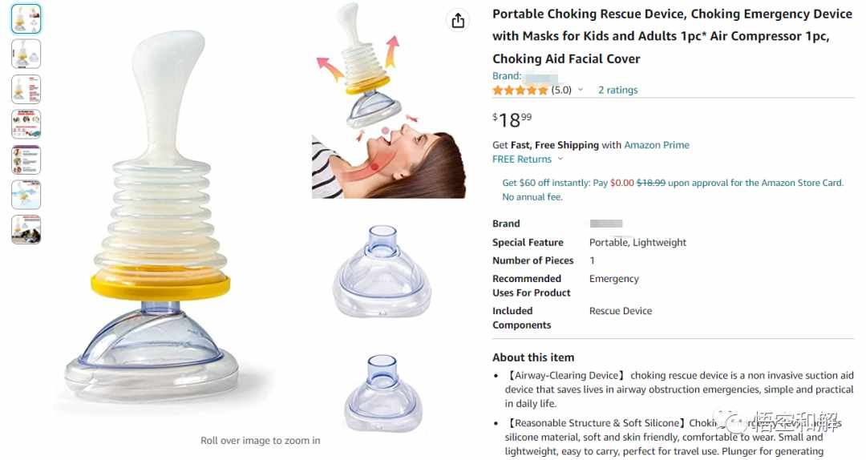This screenshot has height=460, width=866.
Task: Select the second product thumbnail
Action: tap(26, 54)
